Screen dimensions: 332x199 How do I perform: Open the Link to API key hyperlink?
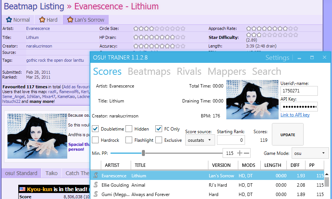[x=295, y=115]
